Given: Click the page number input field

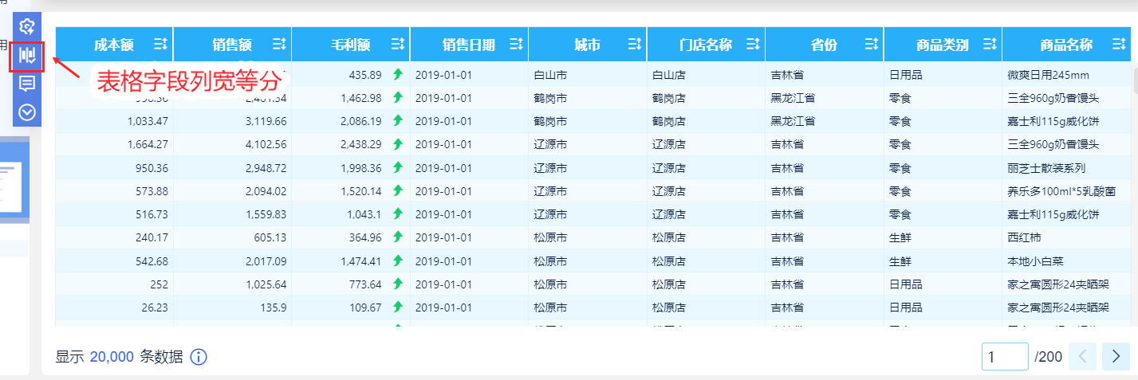Looking at the screenshot, I should pyautogui.click(x=1004, y=357).
